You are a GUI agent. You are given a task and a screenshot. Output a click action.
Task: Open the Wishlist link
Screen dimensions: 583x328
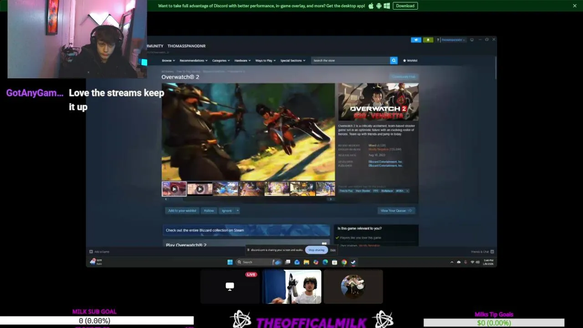[410, 61]
